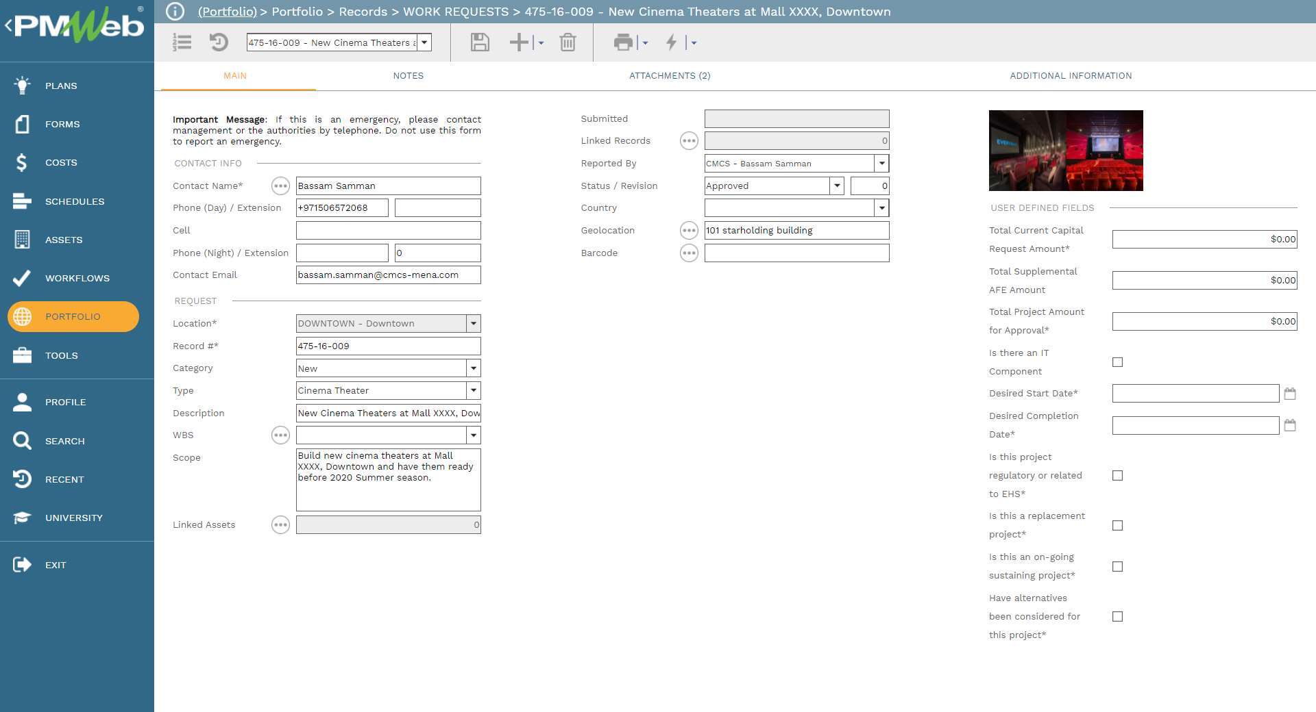Expand the Status dropdown showing Approved

[x=836, y=186]
